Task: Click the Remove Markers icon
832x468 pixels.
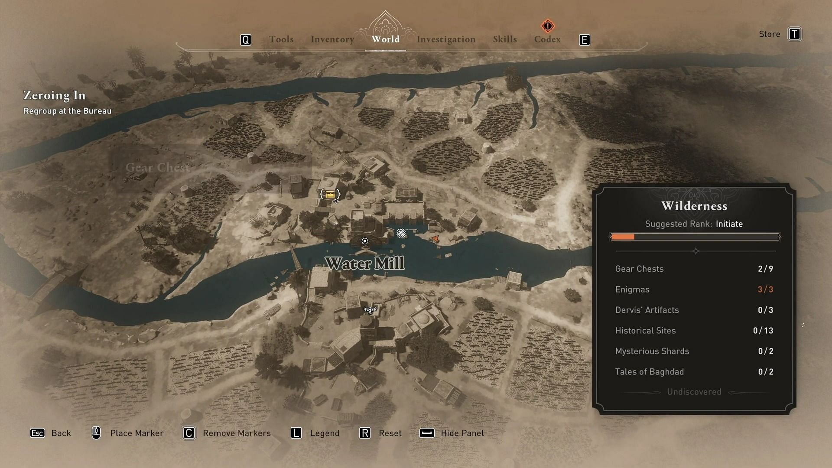Action: pyautogui.click(x=188, y=432)
